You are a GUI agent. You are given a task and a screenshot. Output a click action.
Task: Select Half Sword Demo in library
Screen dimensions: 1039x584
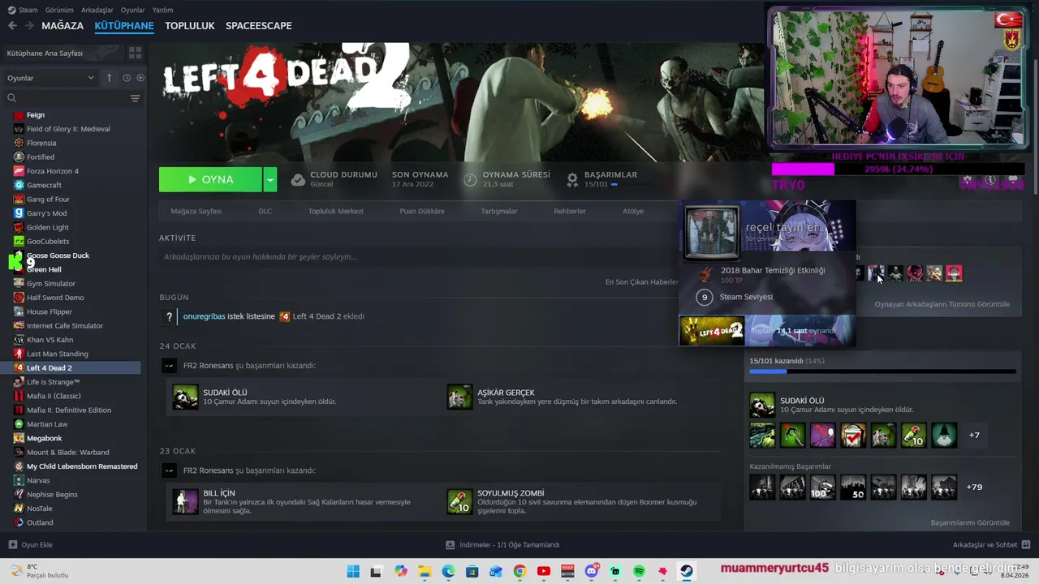click(55, 298)
